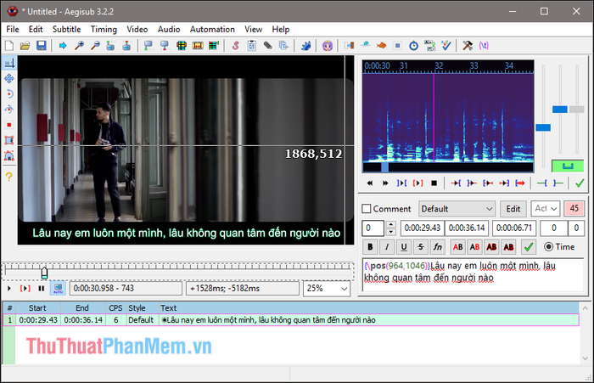Screen dimensions: 594x383
Task: Select the Time radio button
Action: coord(548,247)
